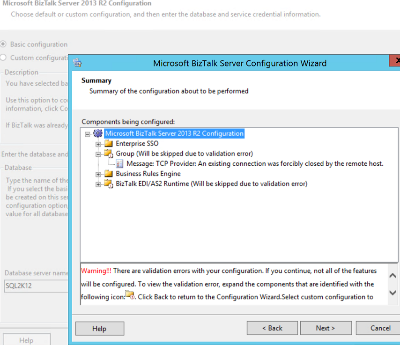Select the Custom configuration radio button
This screenshot has height=345, width=400.
pyautogui.click(x=3, y=58)
